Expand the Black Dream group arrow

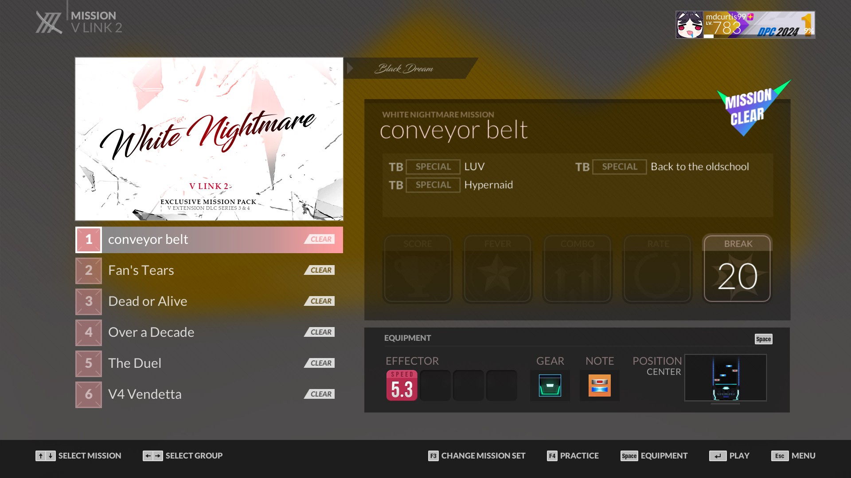(350, 68)
